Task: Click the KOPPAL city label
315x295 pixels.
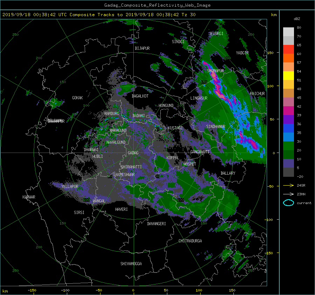Action: click(x=173, y=157)
